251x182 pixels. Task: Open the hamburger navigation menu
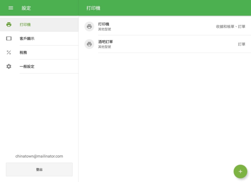[x=11, y=8]
